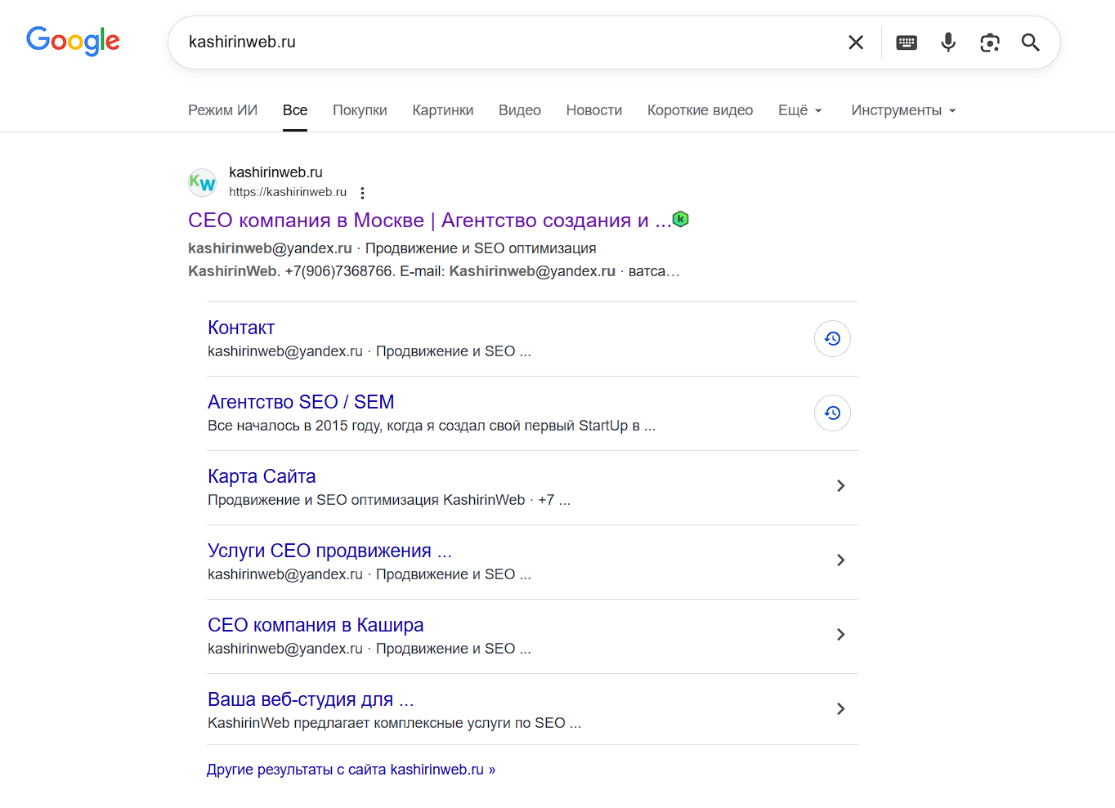Screen dimensions: 1115x808
Task: Click the kashirinweb.ru site favicon
Action: coord(202,181)
